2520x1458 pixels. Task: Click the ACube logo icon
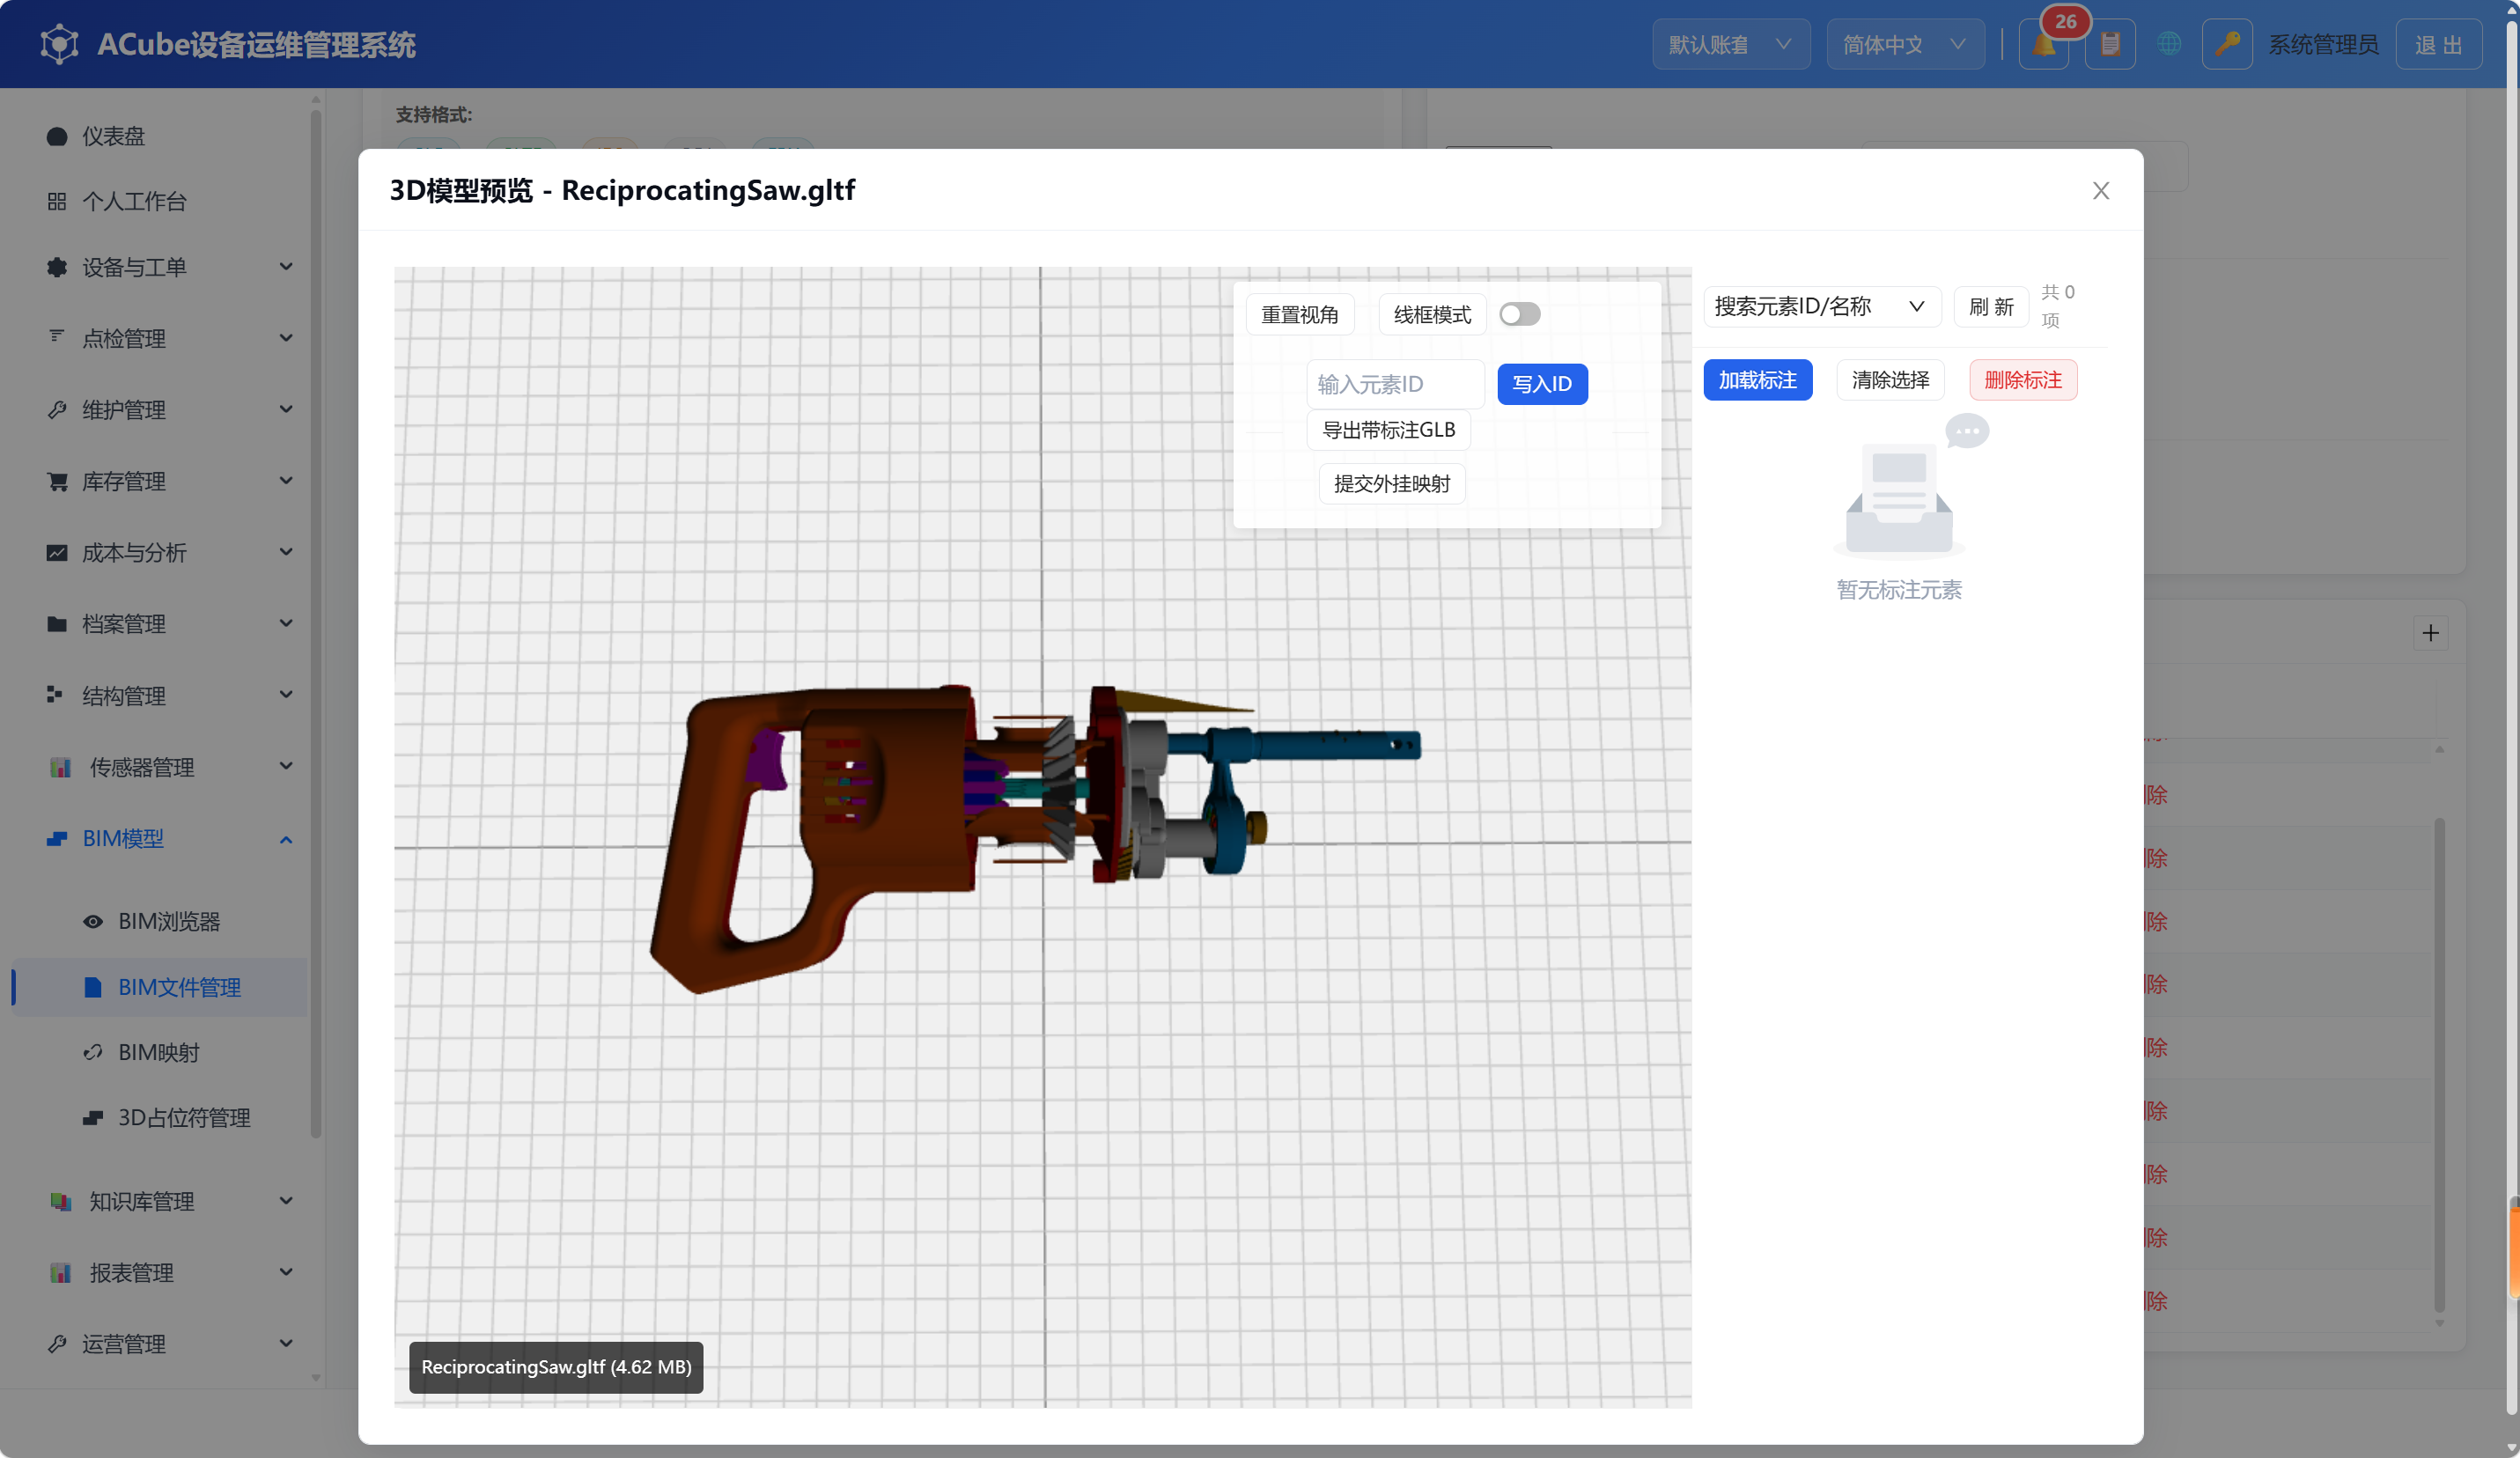coord(59,44)
